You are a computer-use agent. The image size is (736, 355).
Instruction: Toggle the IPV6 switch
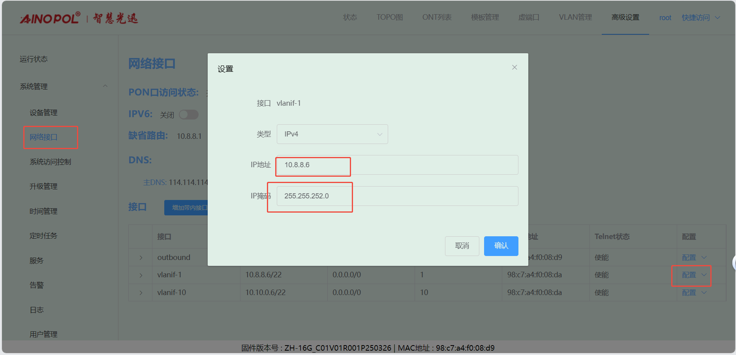pyautogui.click(x=189, y=115)
